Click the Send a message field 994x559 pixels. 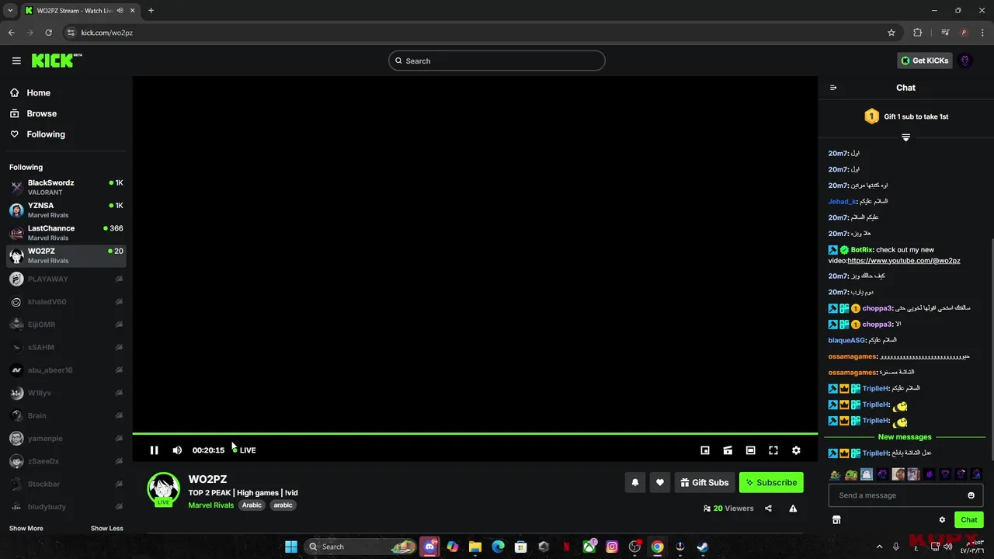(905, 495)
